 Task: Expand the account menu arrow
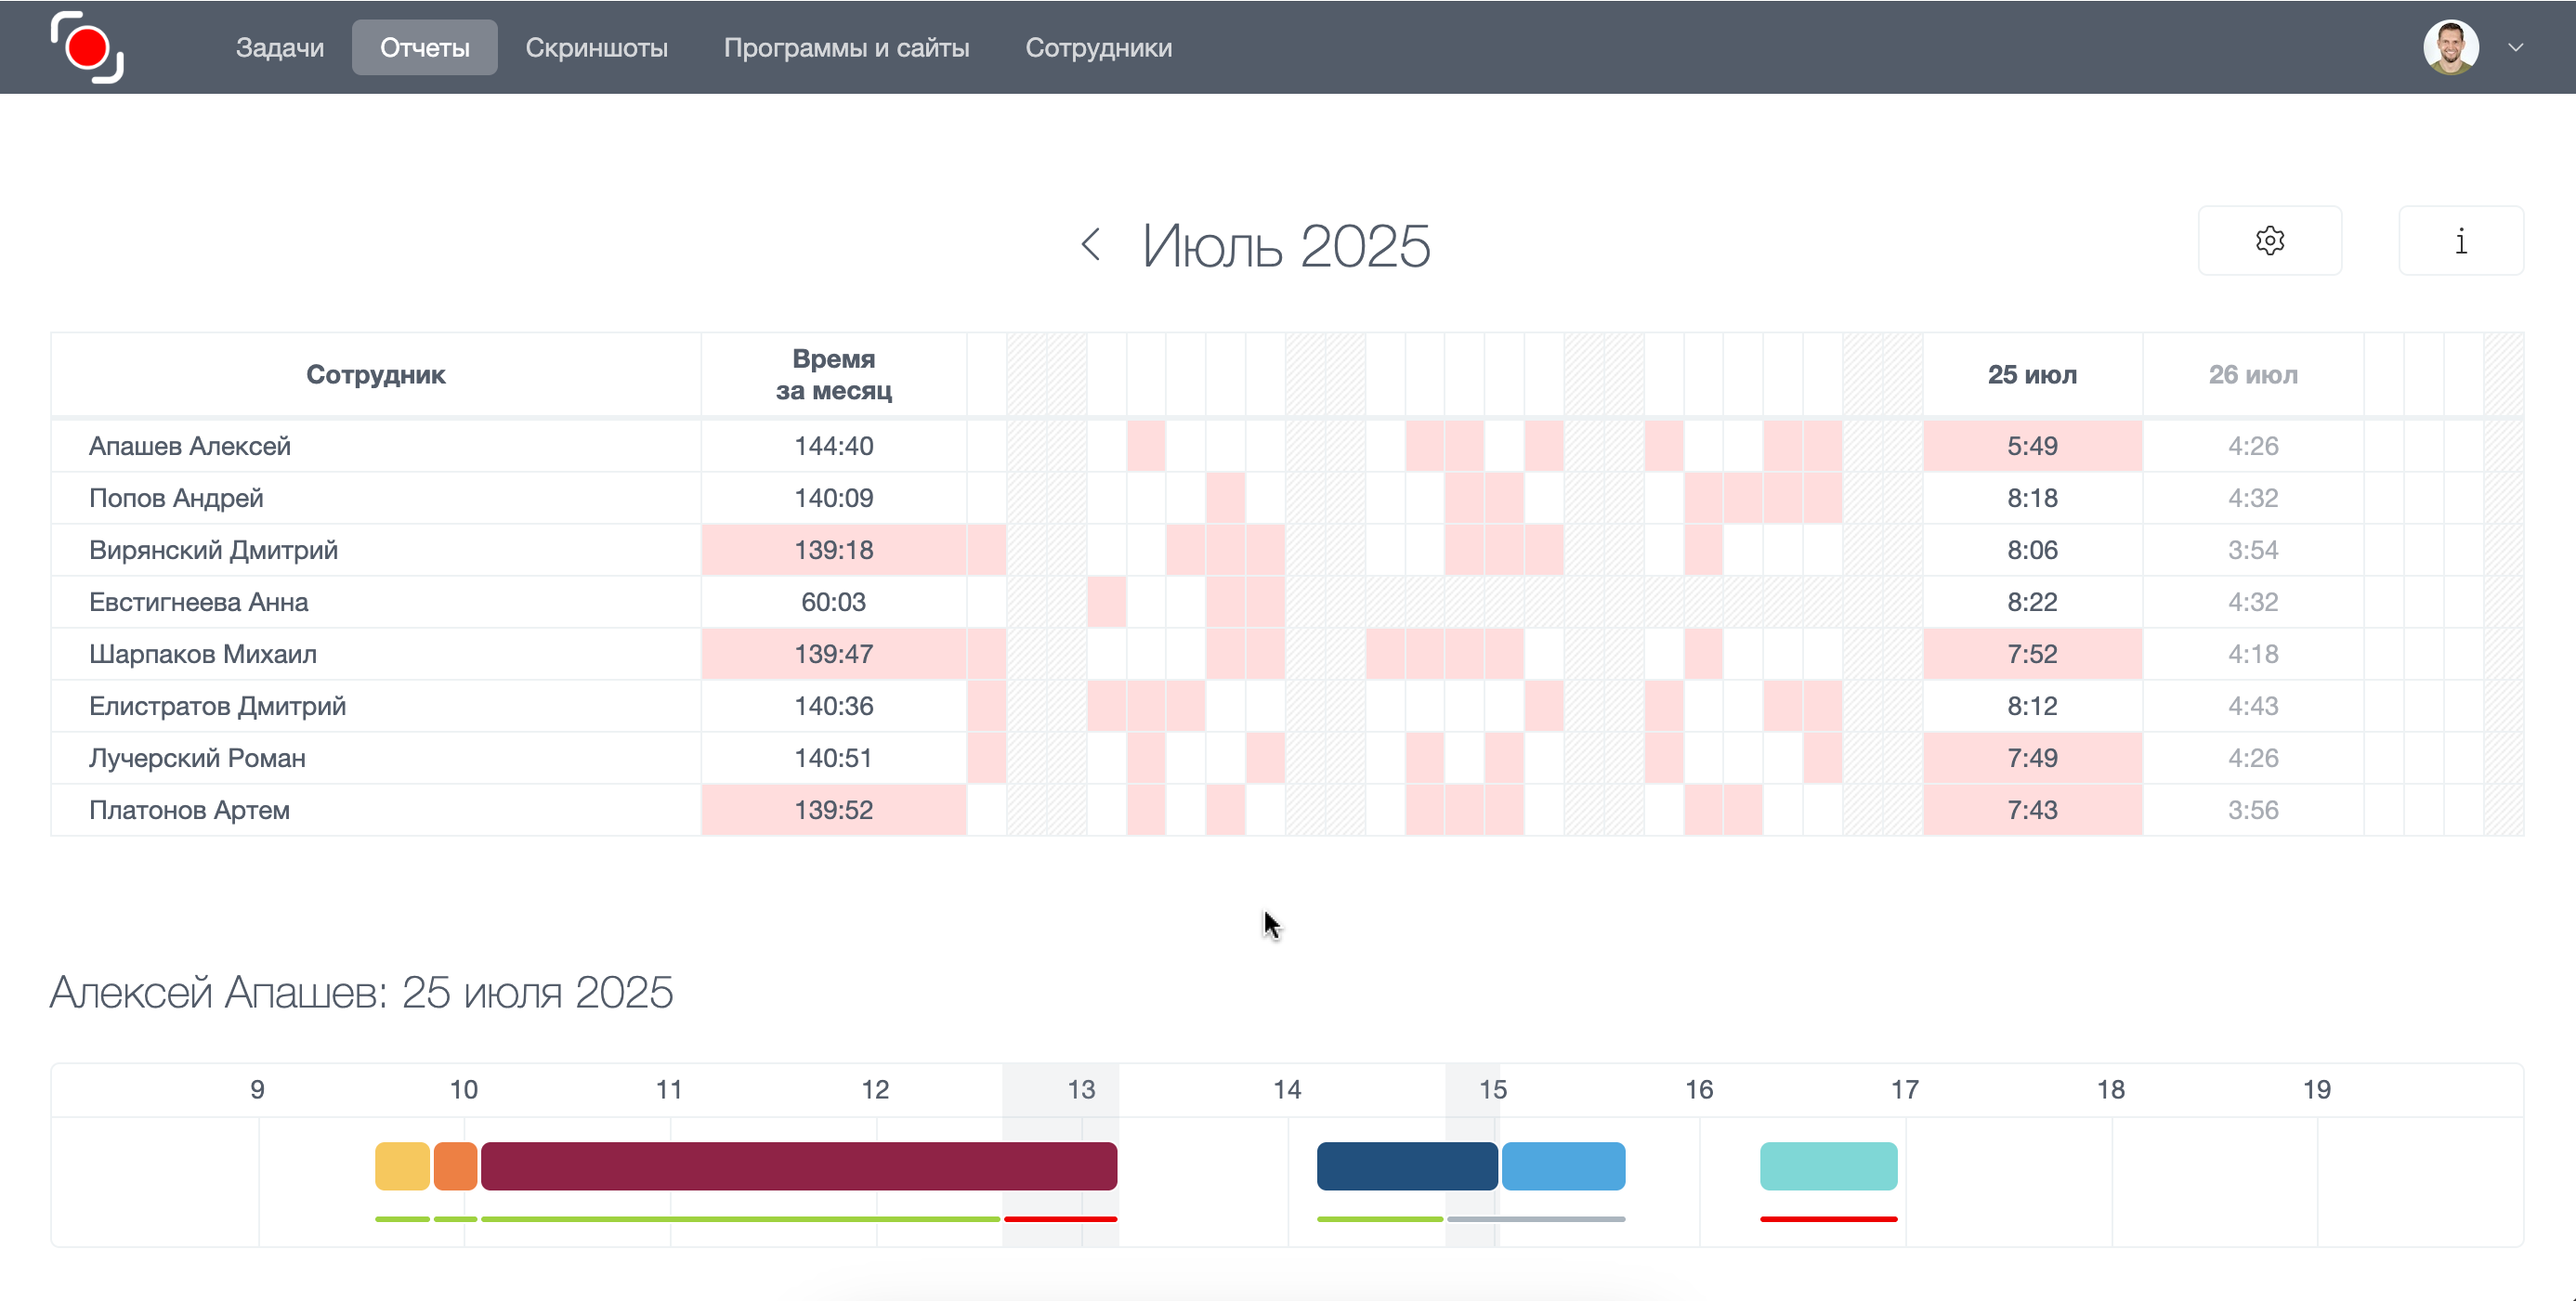pyautogui.click(x=2515, y=47)
